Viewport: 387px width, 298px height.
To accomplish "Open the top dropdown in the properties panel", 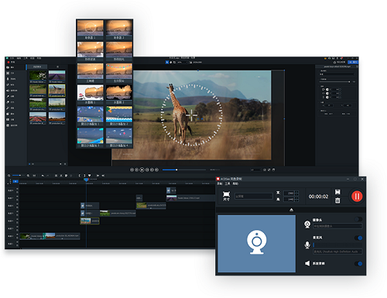I will [337, 74].
